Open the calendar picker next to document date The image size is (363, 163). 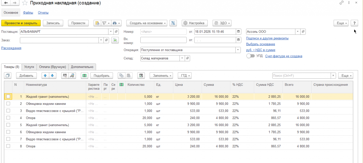click(238, 32)
